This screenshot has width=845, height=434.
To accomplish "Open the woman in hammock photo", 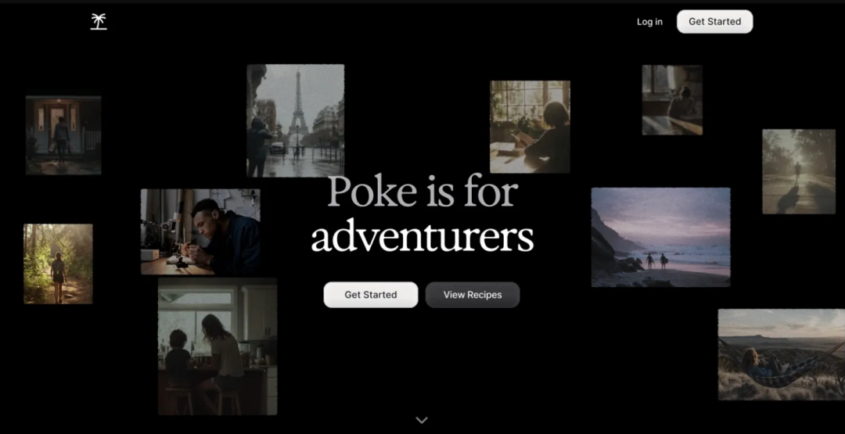I will 782,354.
